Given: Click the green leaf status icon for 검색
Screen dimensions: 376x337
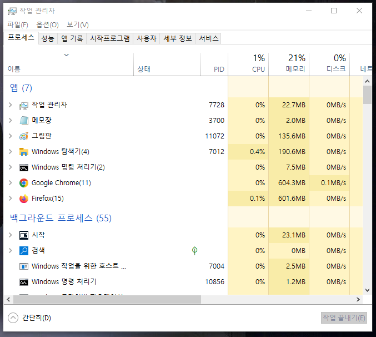Looking at the screenshot, I should (x=194, y=251).
